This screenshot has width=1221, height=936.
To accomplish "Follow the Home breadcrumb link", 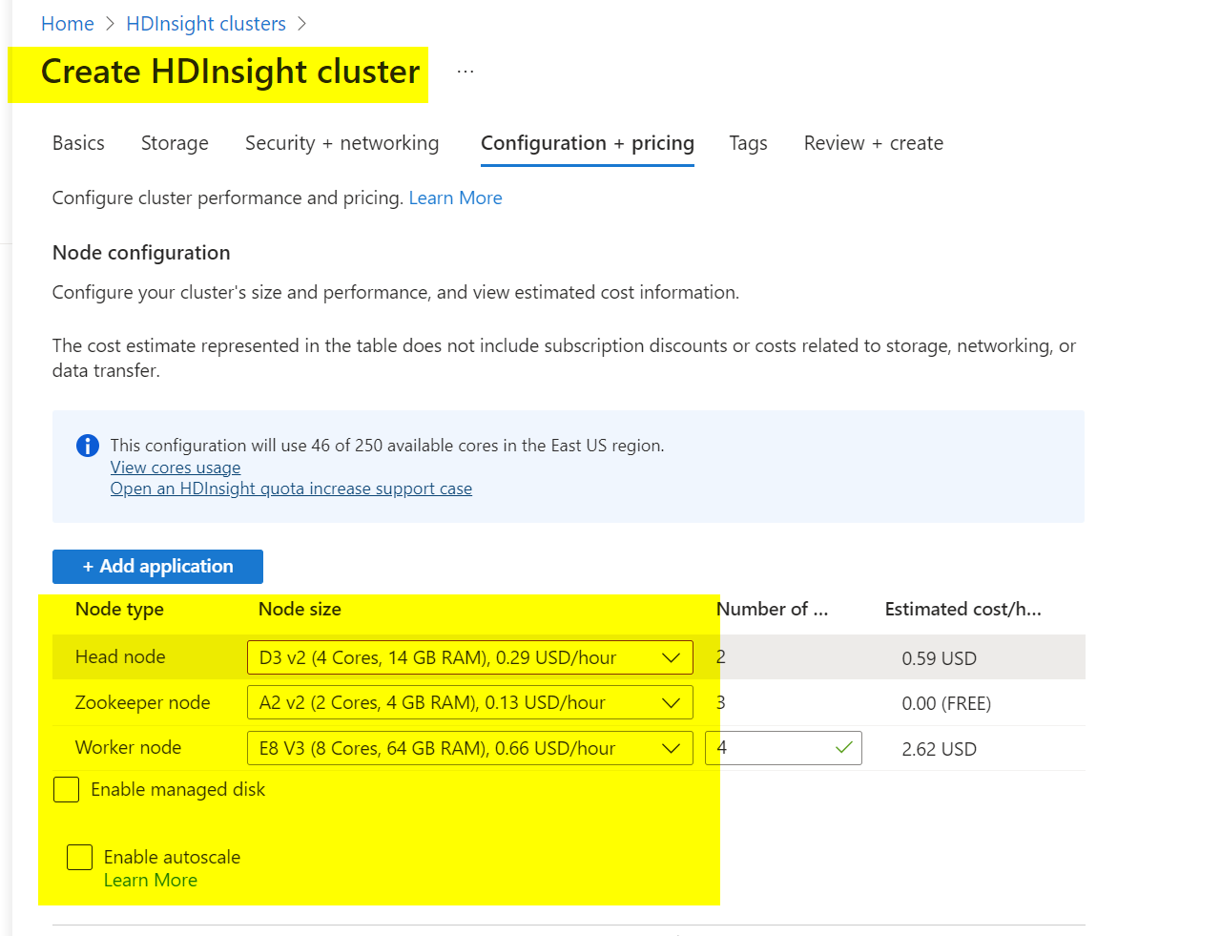I will [x=68, y=24].
